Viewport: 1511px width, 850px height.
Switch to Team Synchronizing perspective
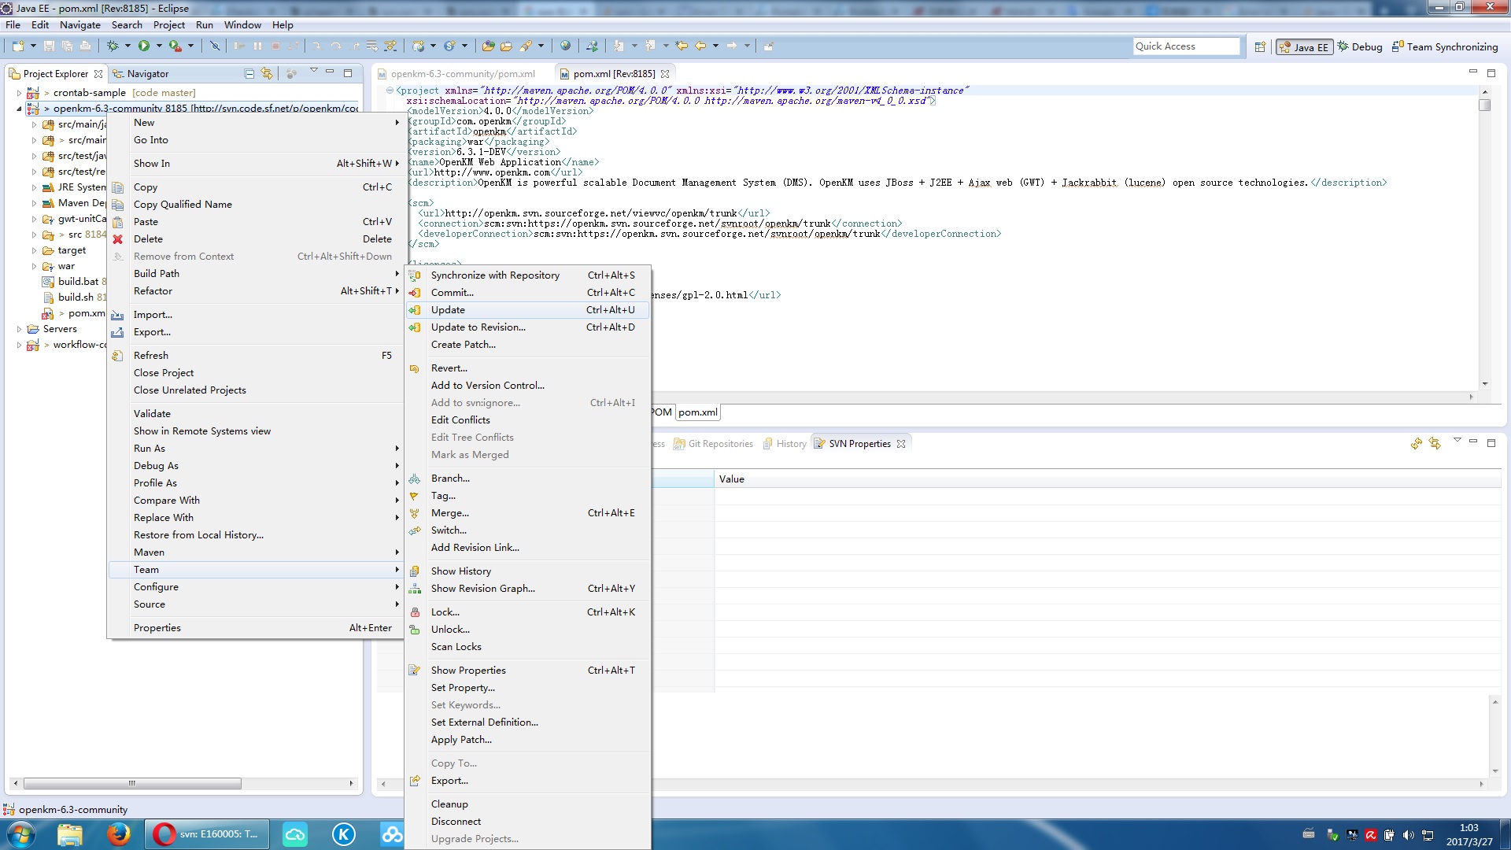(x=1445, y=47)
